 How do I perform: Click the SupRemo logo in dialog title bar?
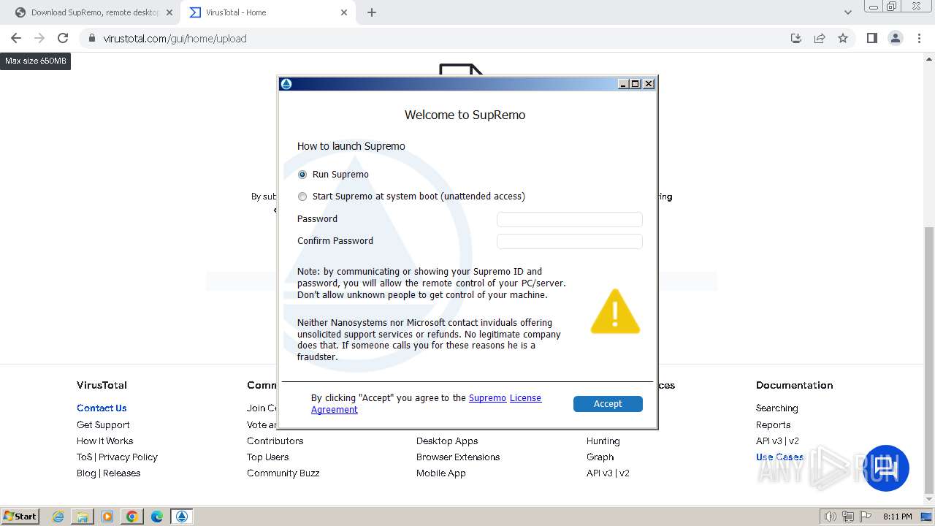286,84
